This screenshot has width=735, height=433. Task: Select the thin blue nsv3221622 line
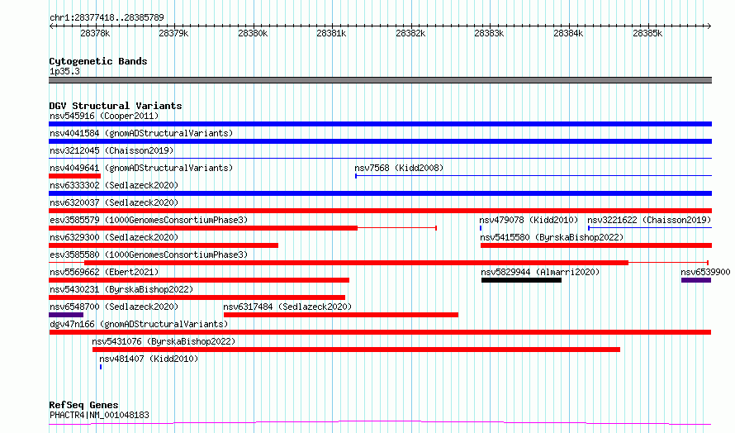(650, 228)
